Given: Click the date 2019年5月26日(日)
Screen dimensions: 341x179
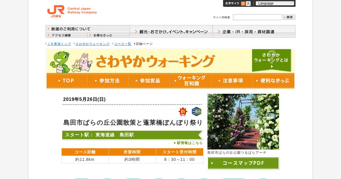Looking at the screenshot, I should click(x=84, y=99).
